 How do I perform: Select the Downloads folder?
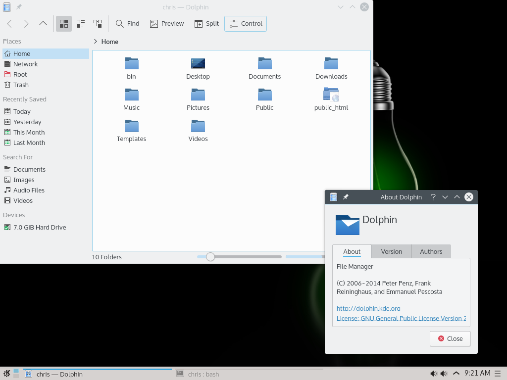pyautogui.click(x=331, y=68)
